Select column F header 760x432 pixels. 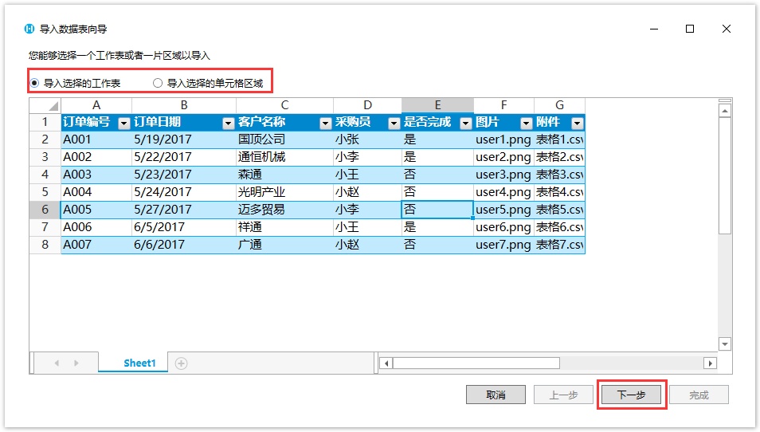click(503, 105)
